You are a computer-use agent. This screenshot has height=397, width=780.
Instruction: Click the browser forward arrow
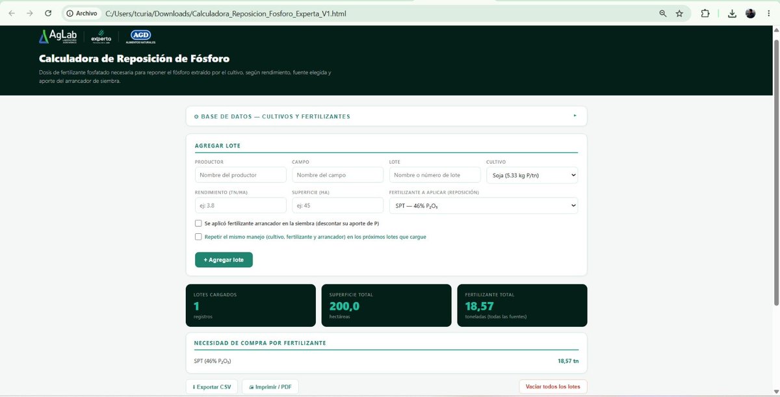click(29, 13)
